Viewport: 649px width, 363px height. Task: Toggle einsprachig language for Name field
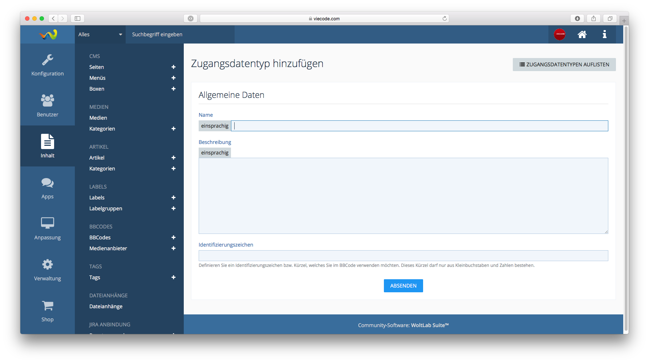(x=215, y=126)
